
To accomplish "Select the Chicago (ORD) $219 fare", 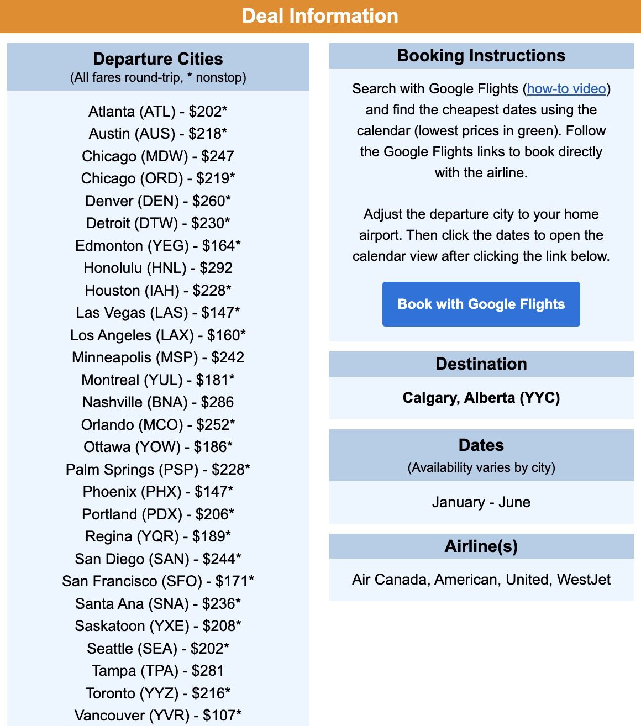I will pyautogui.click(x=158, y=178).
